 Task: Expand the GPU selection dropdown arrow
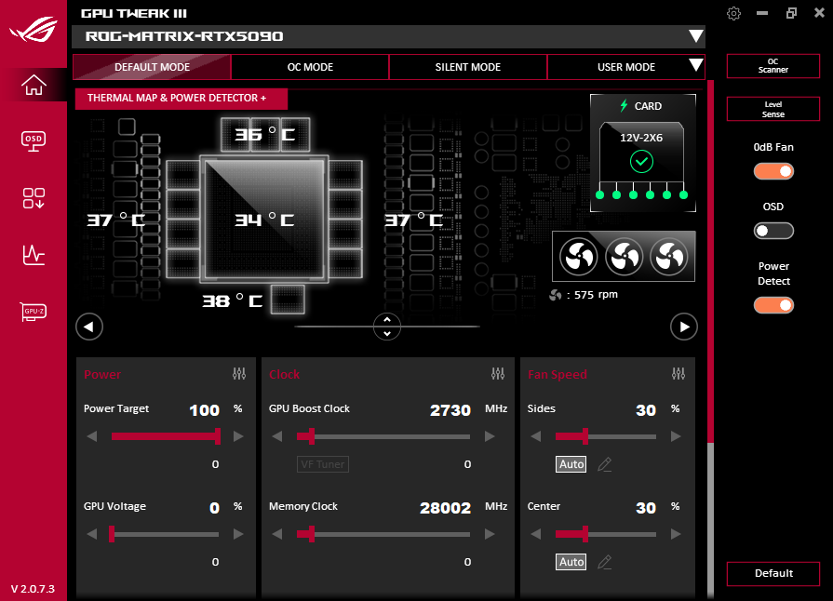tap(694, 36)
